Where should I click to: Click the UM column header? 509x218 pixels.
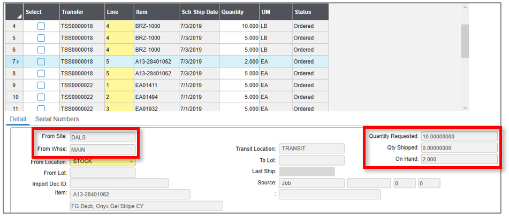(276, 12)
